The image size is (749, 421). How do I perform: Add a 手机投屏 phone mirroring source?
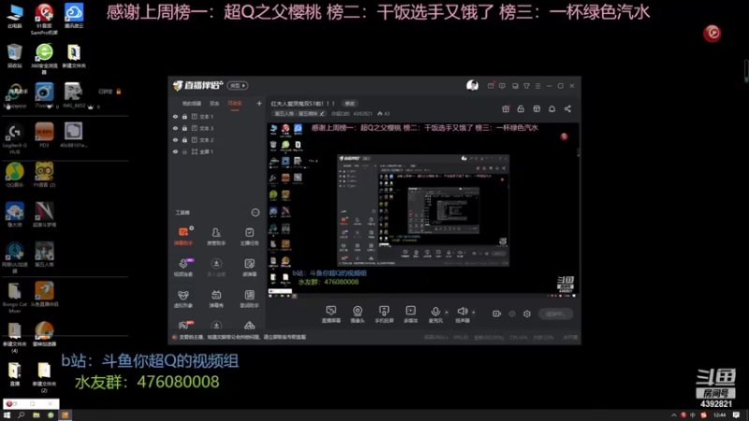pos(384,314)
